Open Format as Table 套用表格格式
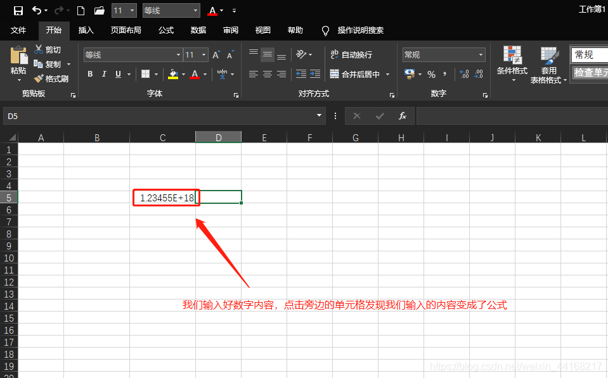608x378 pixels. pyautogui.click(x=548, y=65)
